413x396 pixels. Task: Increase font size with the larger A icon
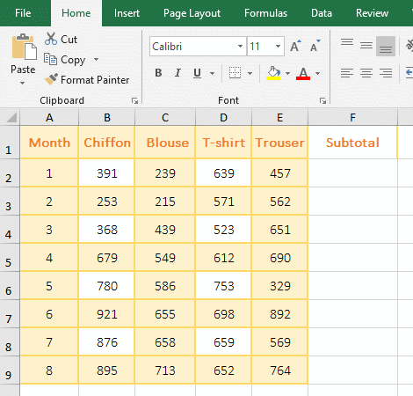pyautogui.click(x=295, y=46)
